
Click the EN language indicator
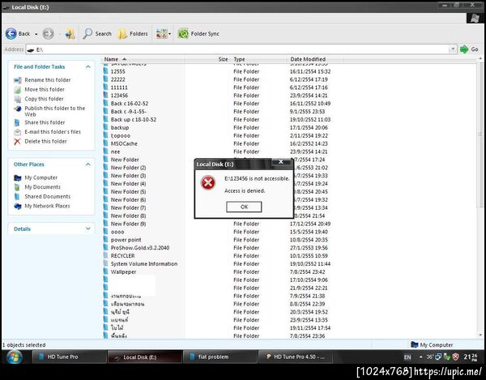click(407, 357)
